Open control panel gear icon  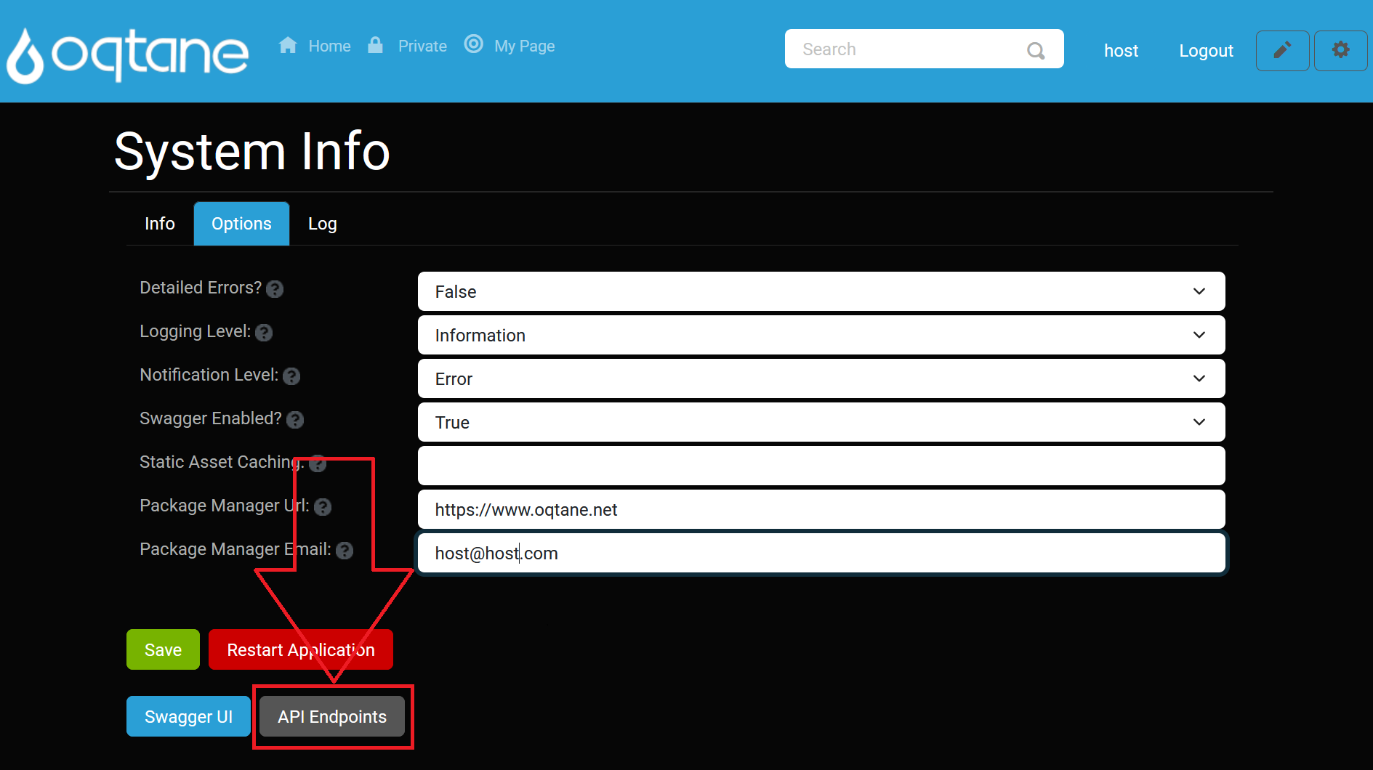(x=1340, y=50)
